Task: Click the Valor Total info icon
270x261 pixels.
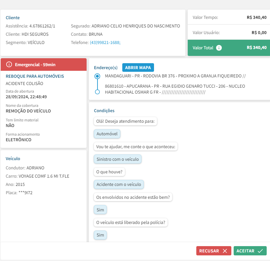Action: [x=219, y=48]
